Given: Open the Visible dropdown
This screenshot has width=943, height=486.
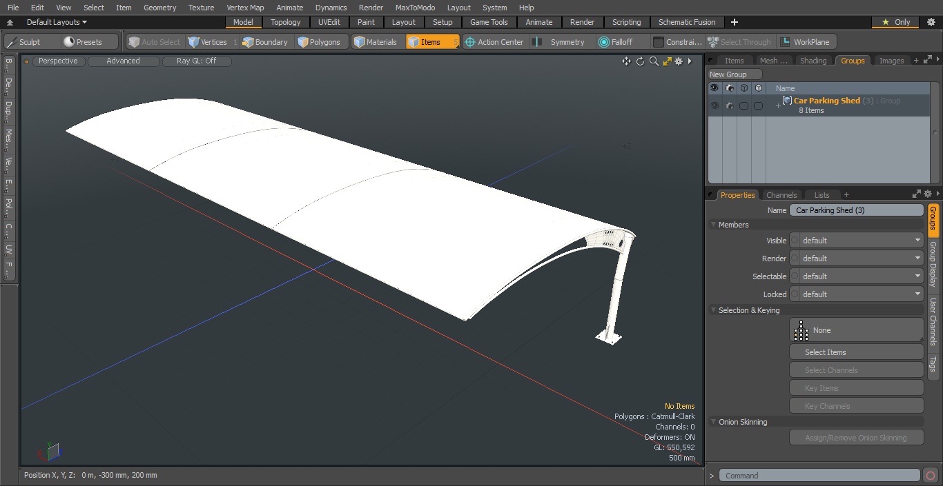Looking at the screenshot, I should pos(856,241).
